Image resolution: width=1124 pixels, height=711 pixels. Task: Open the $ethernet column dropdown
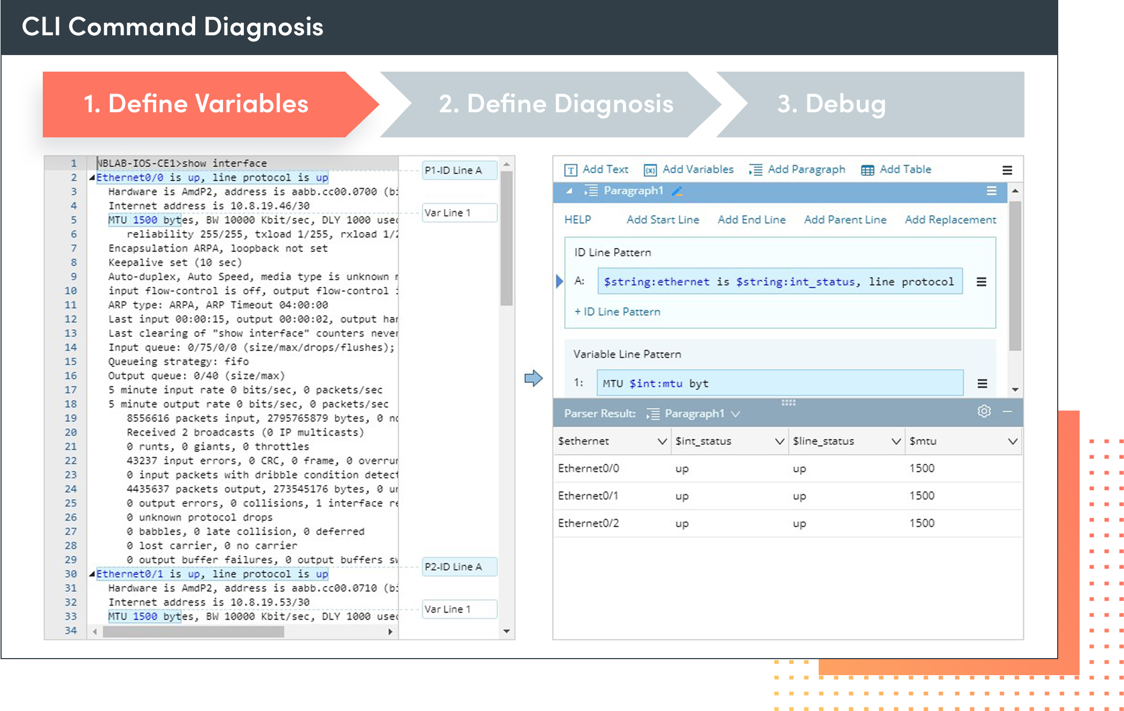661,441
